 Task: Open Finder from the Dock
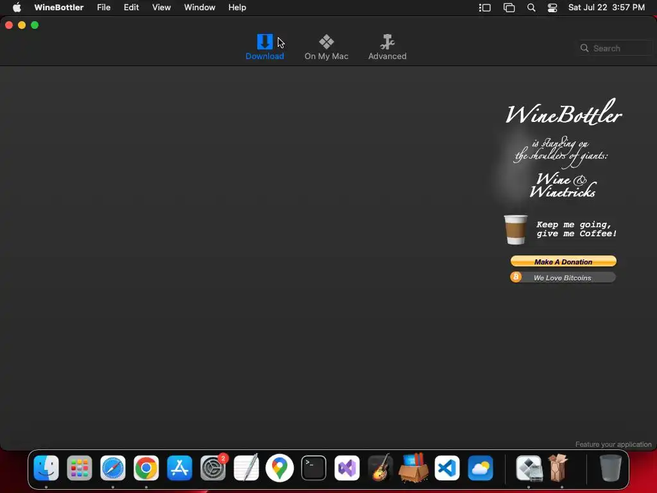46,468
